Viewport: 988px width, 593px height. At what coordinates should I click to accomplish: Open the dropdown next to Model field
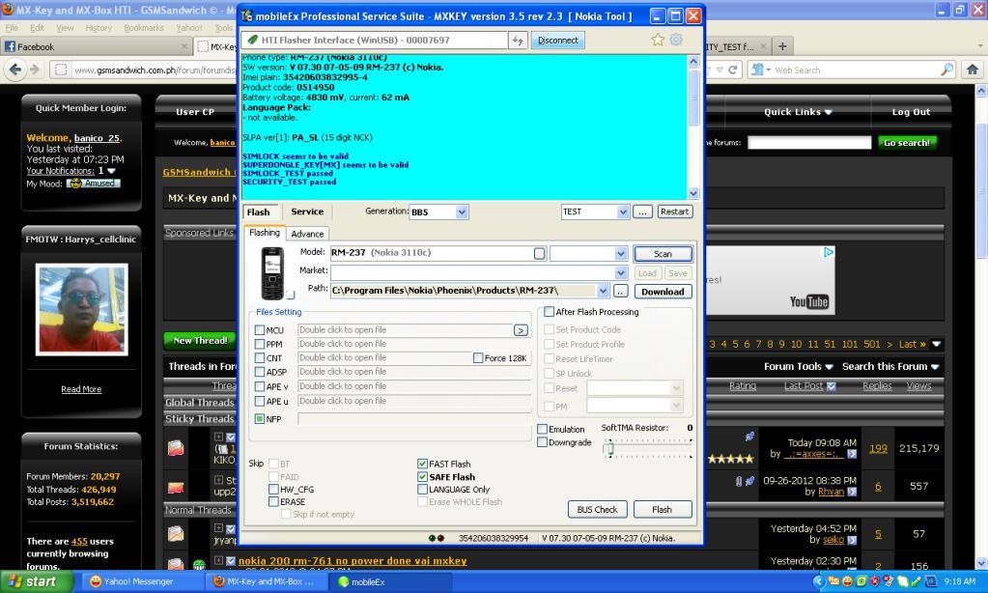tap(621, 253)
